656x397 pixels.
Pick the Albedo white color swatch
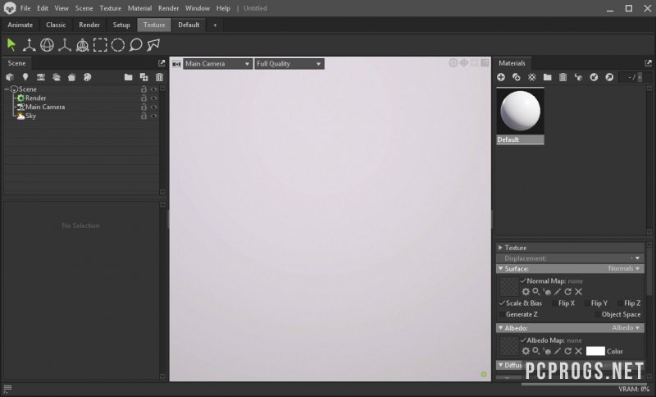[595, 351]
